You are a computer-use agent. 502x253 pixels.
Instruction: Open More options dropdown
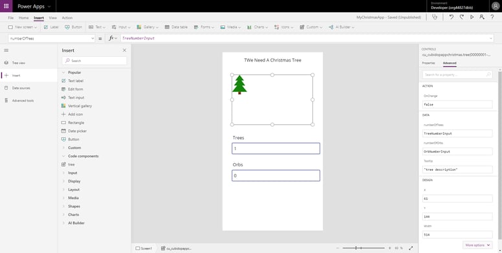click(477, 245)
